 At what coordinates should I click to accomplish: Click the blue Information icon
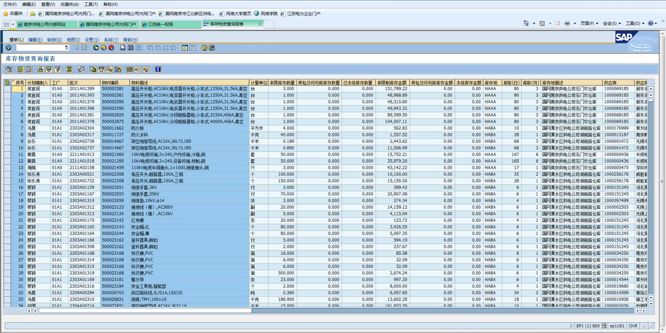coord(158,70)
